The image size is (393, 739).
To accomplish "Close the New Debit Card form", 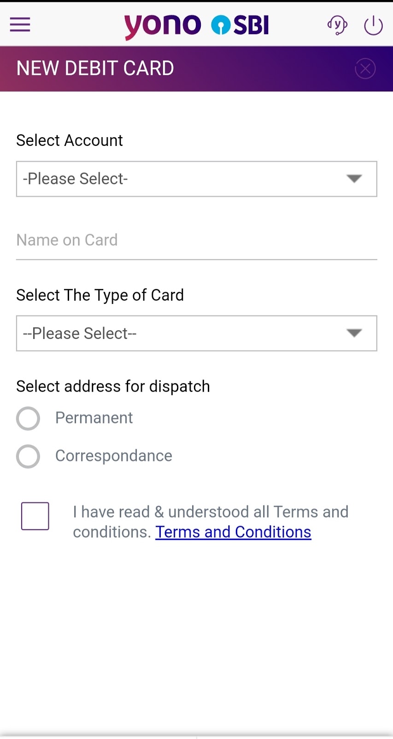I will [x=365, y=69].
